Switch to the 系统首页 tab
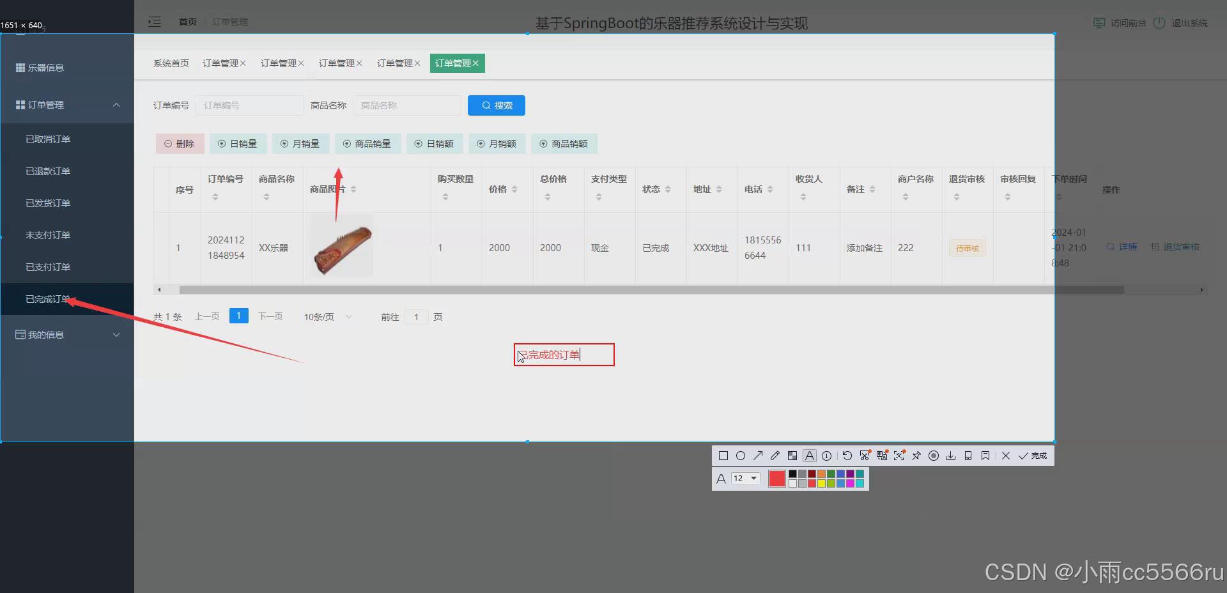1227x593 pixels. click(171, 63)
